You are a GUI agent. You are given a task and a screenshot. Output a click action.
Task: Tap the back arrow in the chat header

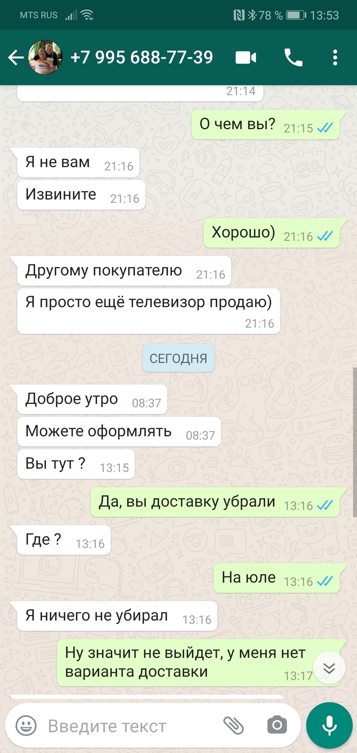[16, 58]
